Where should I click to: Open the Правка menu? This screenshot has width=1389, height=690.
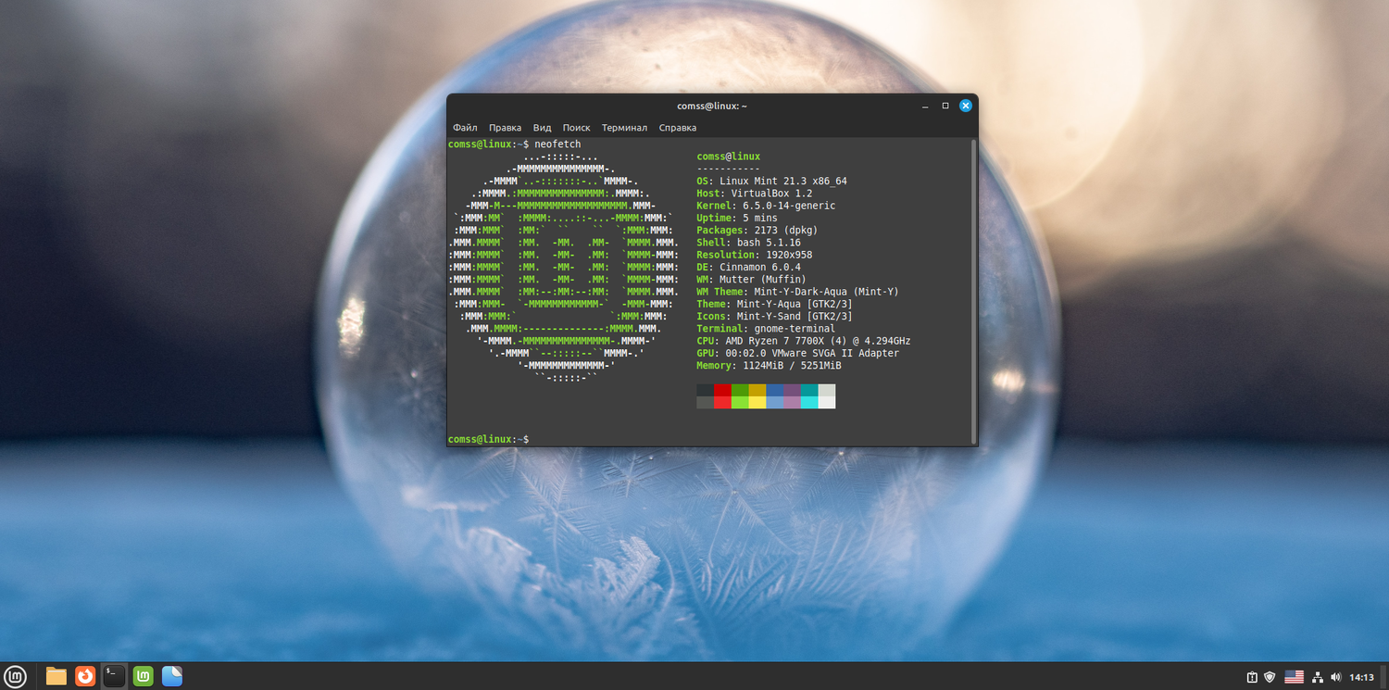[x=506, y=128]
